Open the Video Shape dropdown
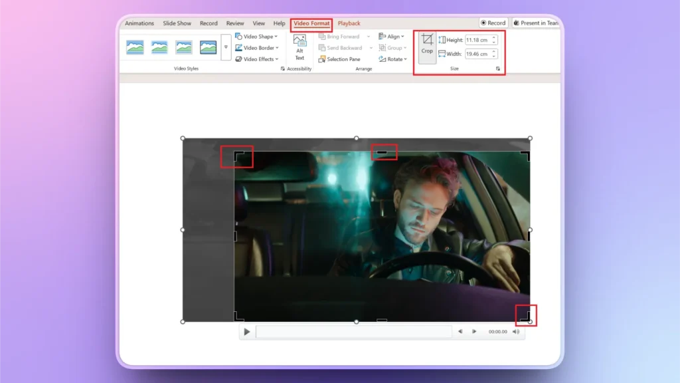The width and height of the screenshot is (680, 383). [256, 37]
